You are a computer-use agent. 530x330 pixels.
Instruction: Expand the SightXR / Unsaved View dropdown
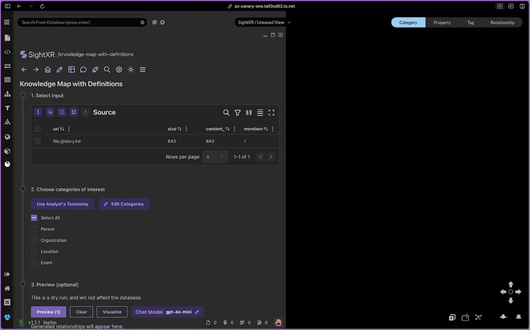[x=264, y=22]
